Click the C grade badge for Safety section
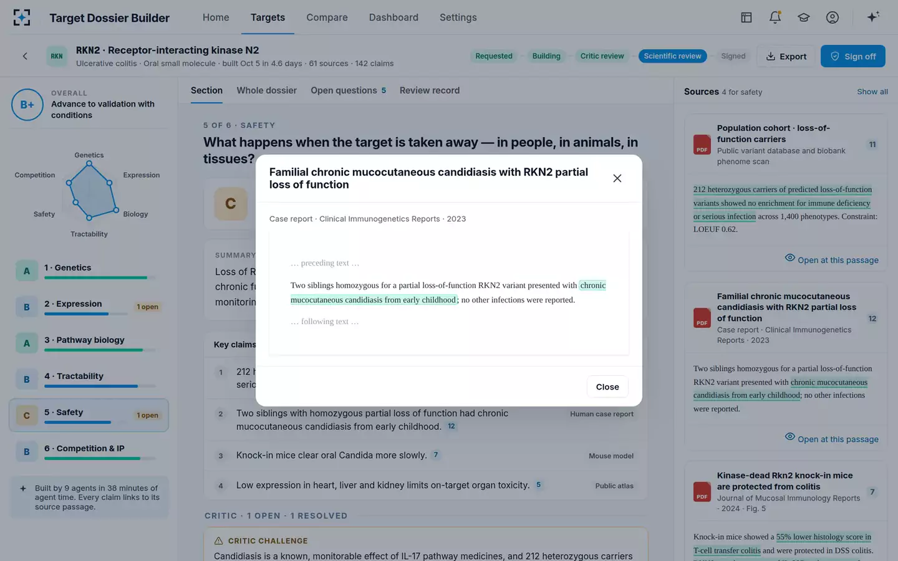The height and width of the screenshot is (561, 898). click(27, 415)
